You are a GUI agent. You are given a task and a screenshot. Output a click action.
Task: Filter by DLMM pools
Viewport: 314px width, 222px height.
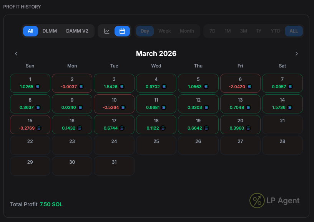click(50, 31)
